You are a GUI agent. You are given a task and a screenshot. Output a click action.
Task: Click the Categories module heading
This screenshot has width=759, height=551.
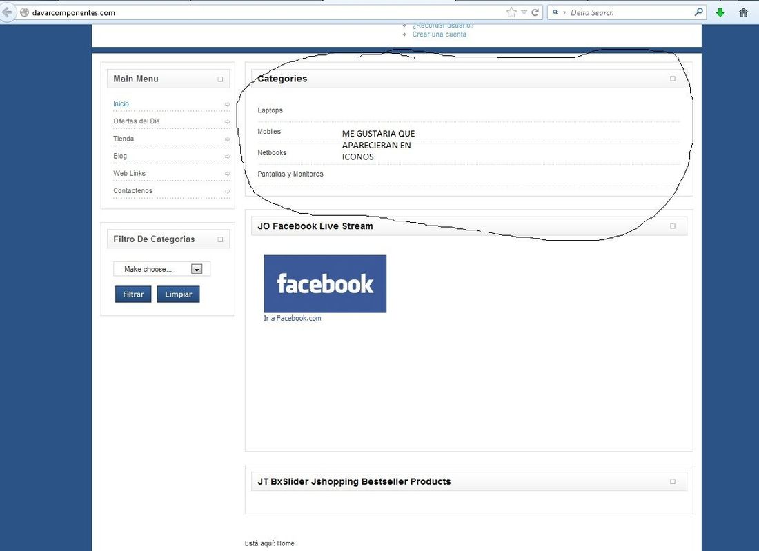tap(282, 79)
